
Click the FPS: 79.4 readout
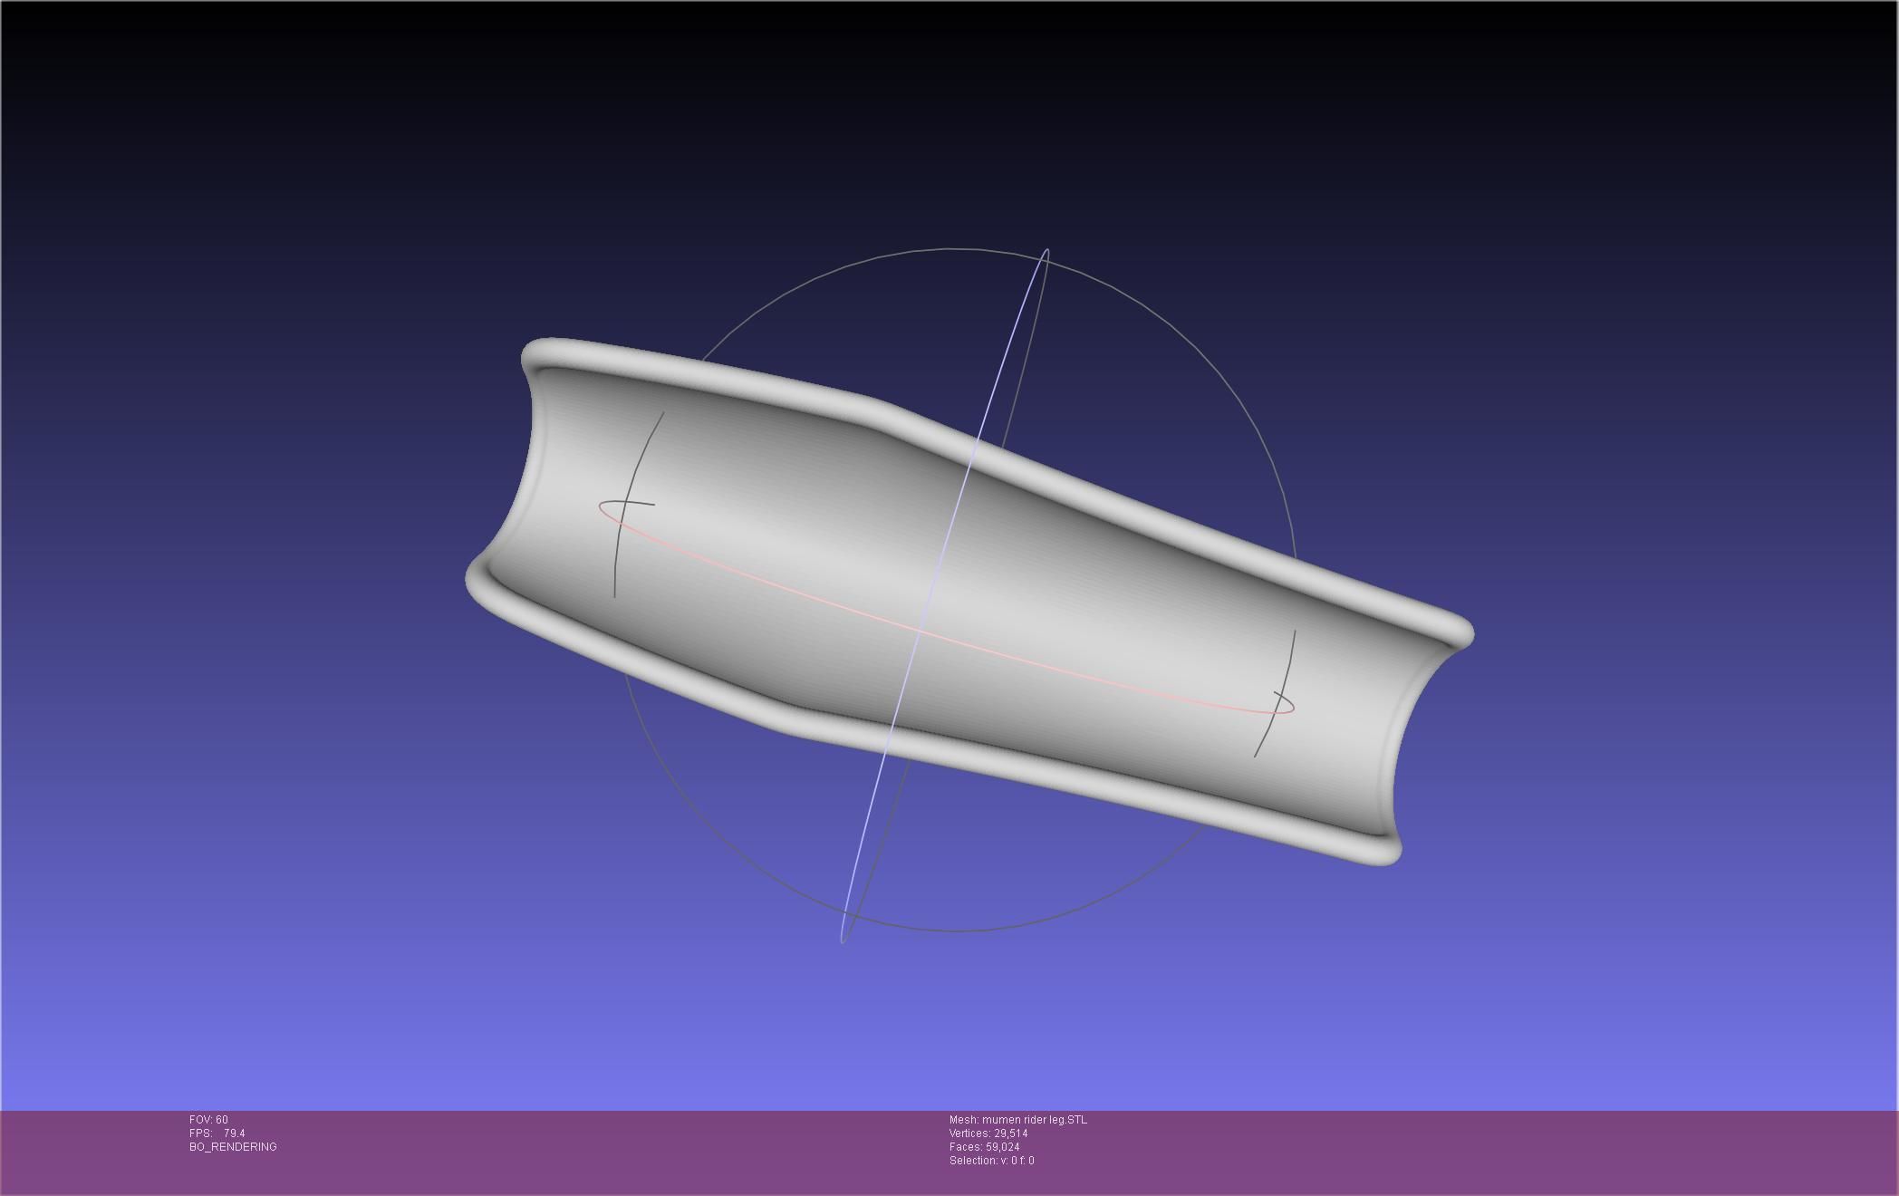[217, 1133]
